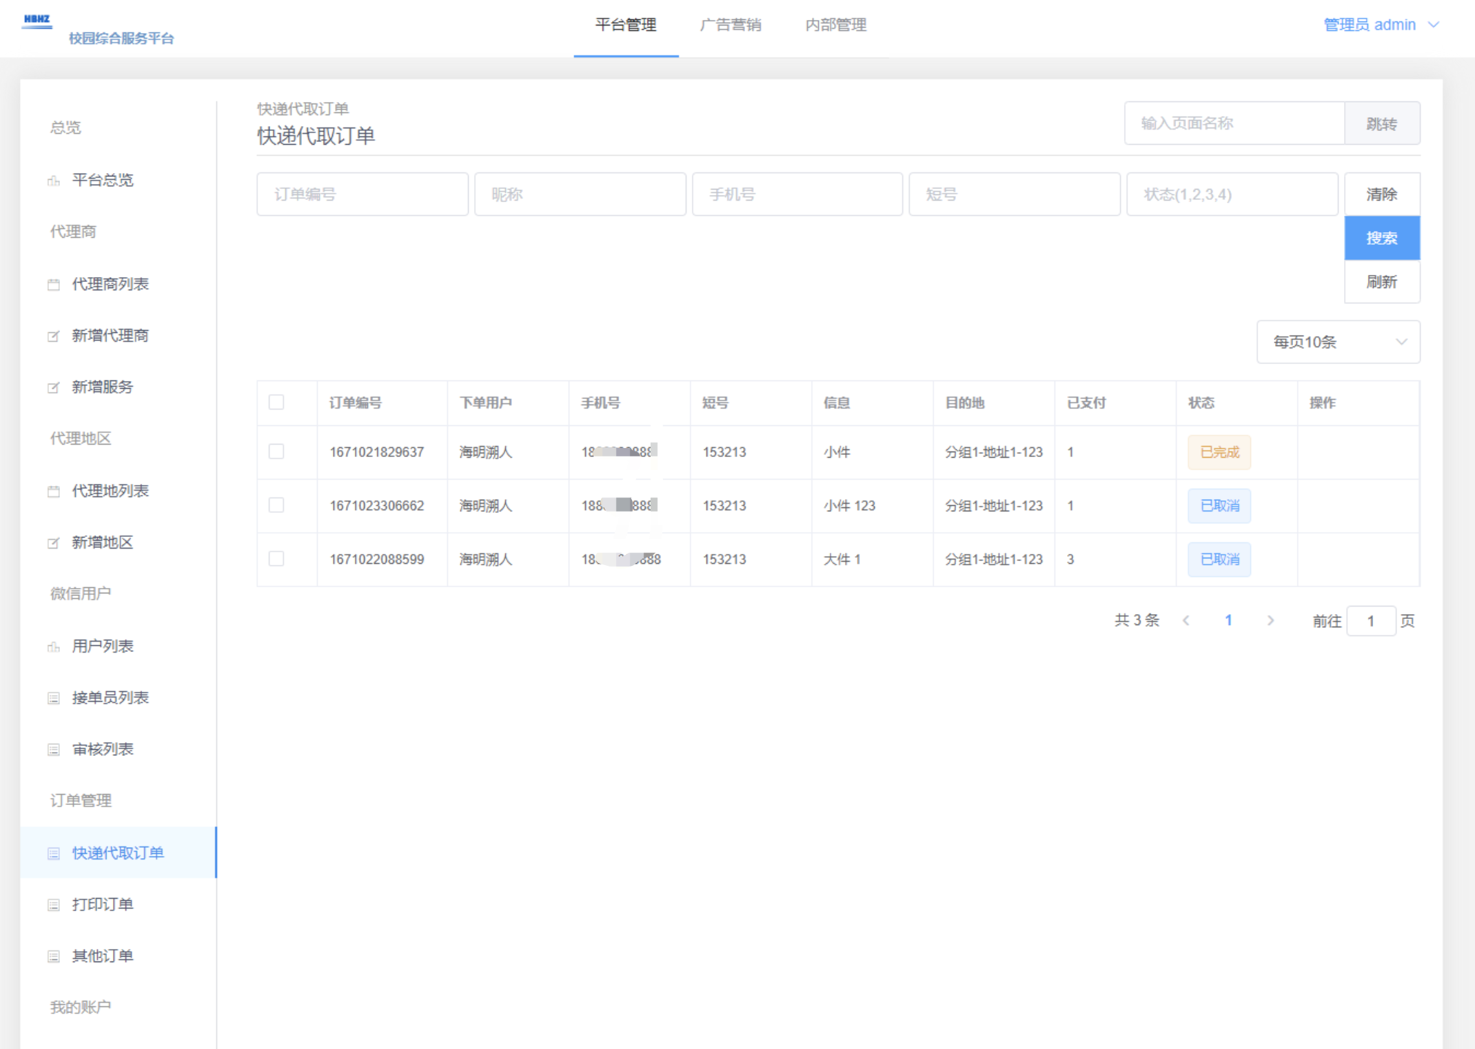Switch to the 广告营销 tab

[x=731, y=26]
